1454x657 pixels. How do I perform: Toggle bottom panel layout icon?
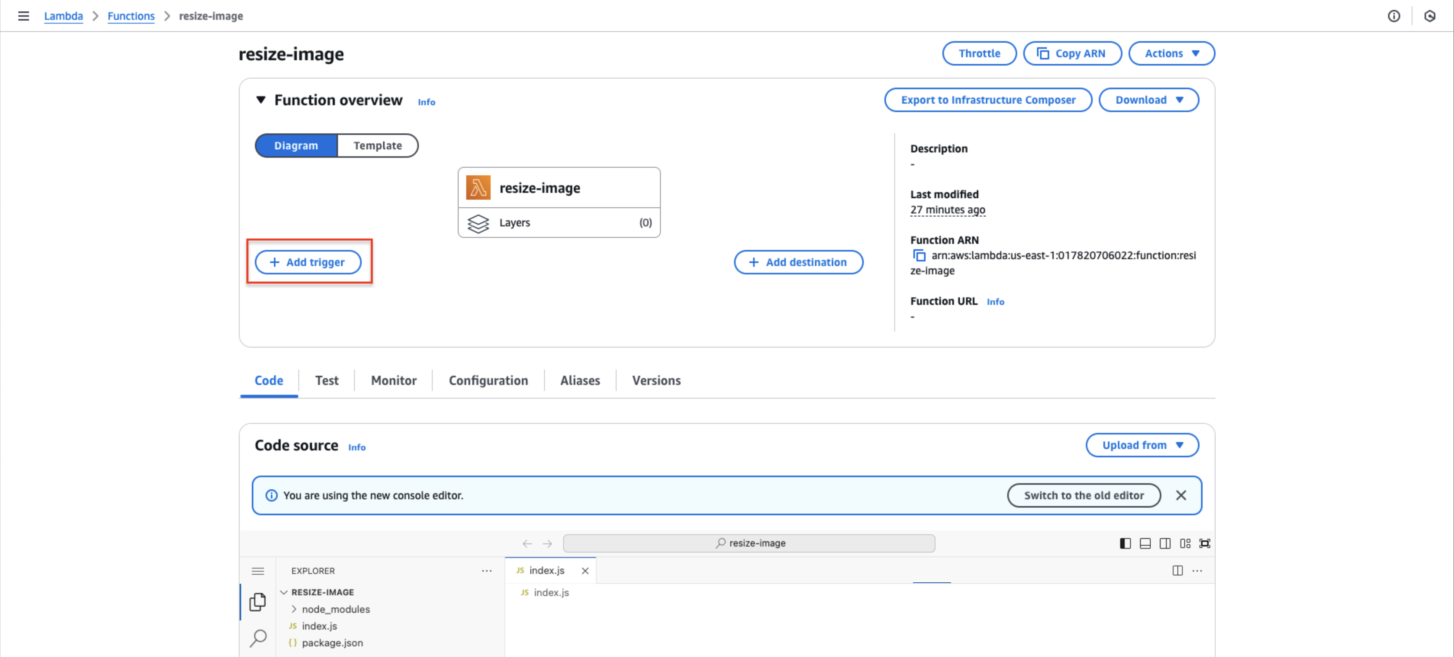(1145, 543)
